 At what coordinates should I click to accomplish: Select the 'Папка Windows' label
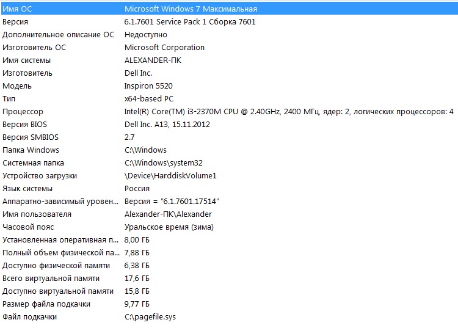coord(31,150)
